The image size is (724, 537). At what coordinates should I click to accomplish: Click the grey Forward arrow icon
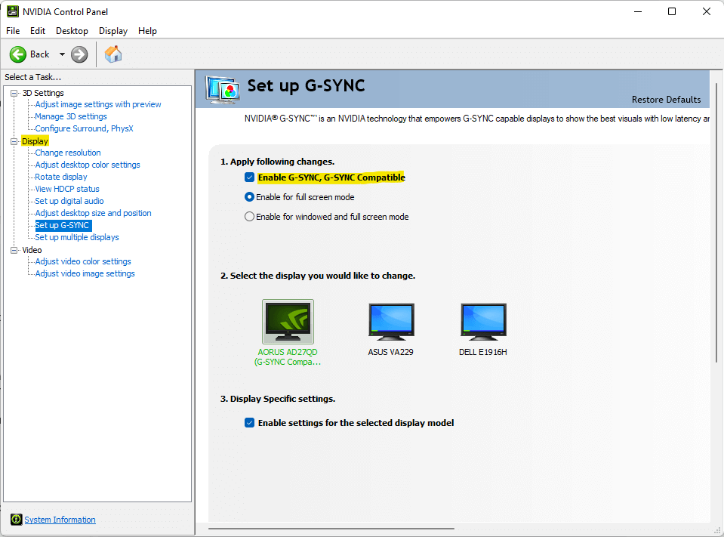(79, 54)
